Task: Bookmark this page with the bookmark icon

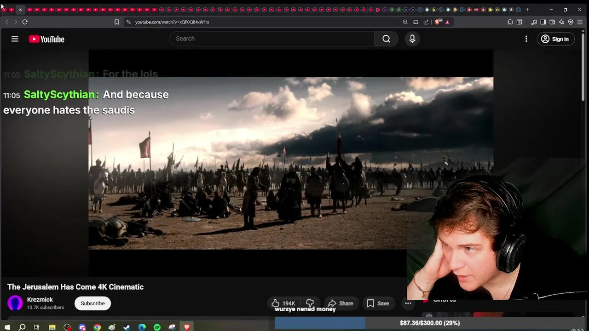Action: pos(116,22)
